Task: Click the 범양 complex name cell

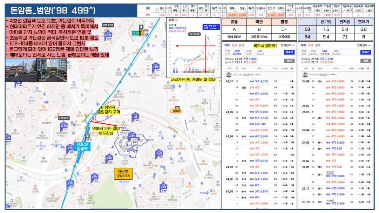Action: click(x=148, y=15)
